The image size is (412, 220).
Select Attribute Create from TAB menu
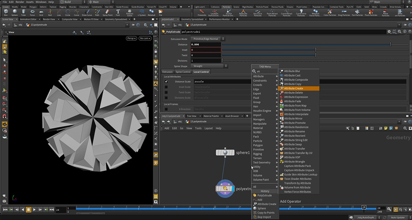[x=294, y=88]
